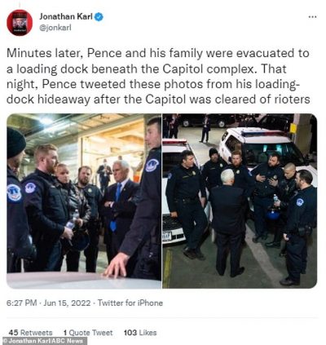Click the Likes count number 103
Image resolution: width=326 pixels, height=345 pixels.
pos(130,333)
